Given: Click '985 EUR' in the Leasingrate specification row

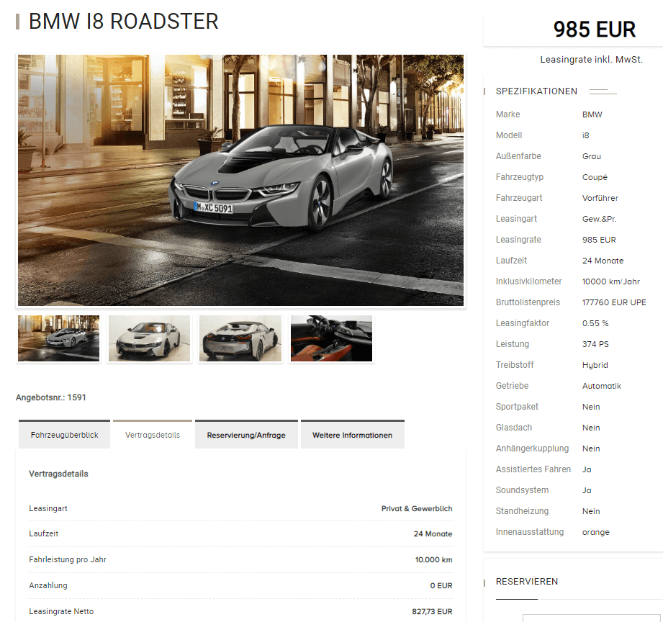Looking at the screenshot, I should pos(599,240).
